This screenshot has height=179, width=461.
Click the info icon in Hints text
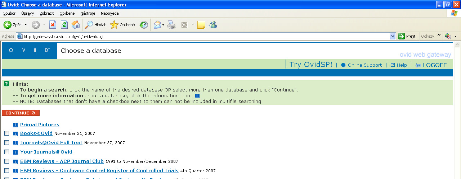coord(197,96)
